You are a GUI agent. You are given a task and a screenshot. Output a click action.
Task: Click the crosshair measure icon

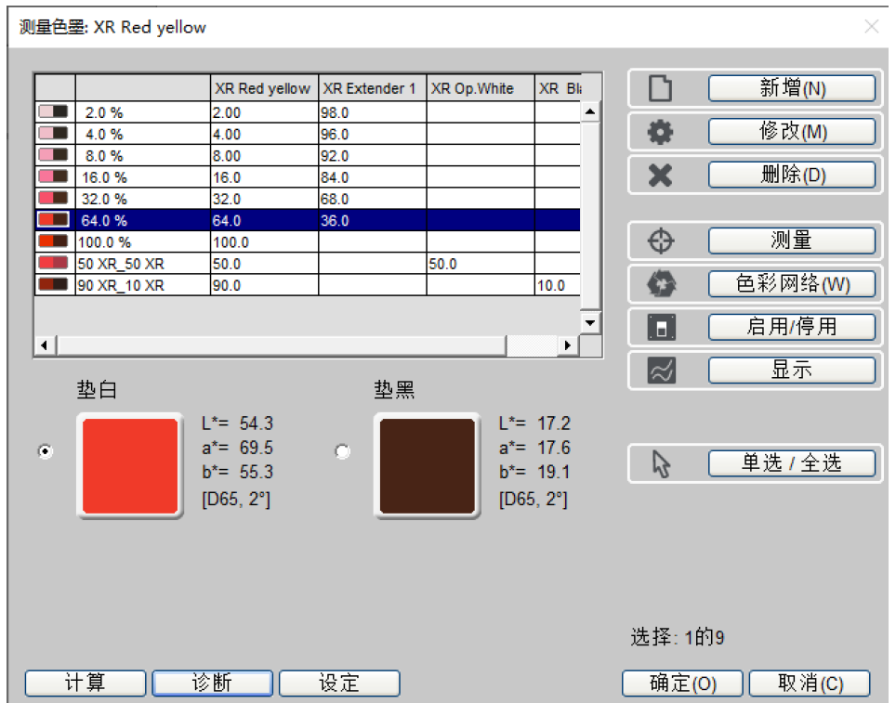[661, 241]
